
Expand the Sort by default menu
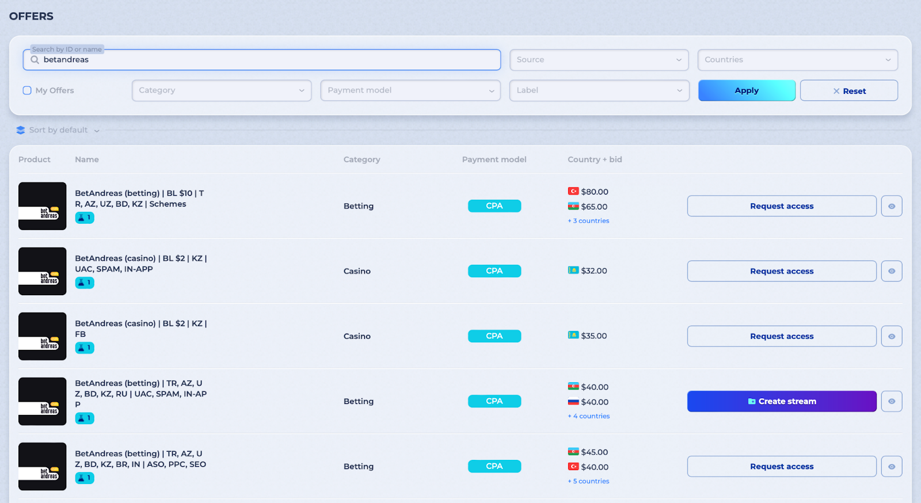tap(58, 130)
